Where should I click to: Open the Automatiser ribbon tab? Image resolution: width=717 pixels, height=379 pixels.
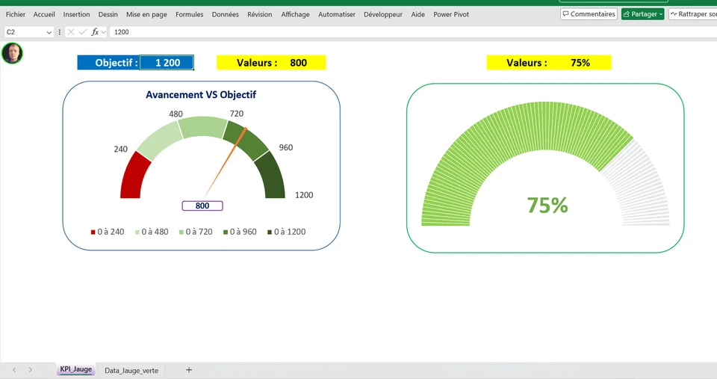click(337, 14)
